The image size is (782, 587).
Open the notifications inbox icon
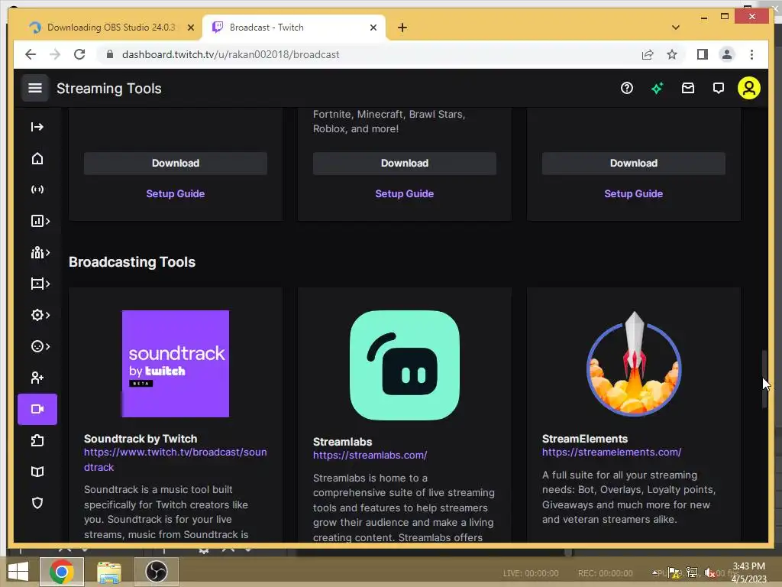[688, 89]
